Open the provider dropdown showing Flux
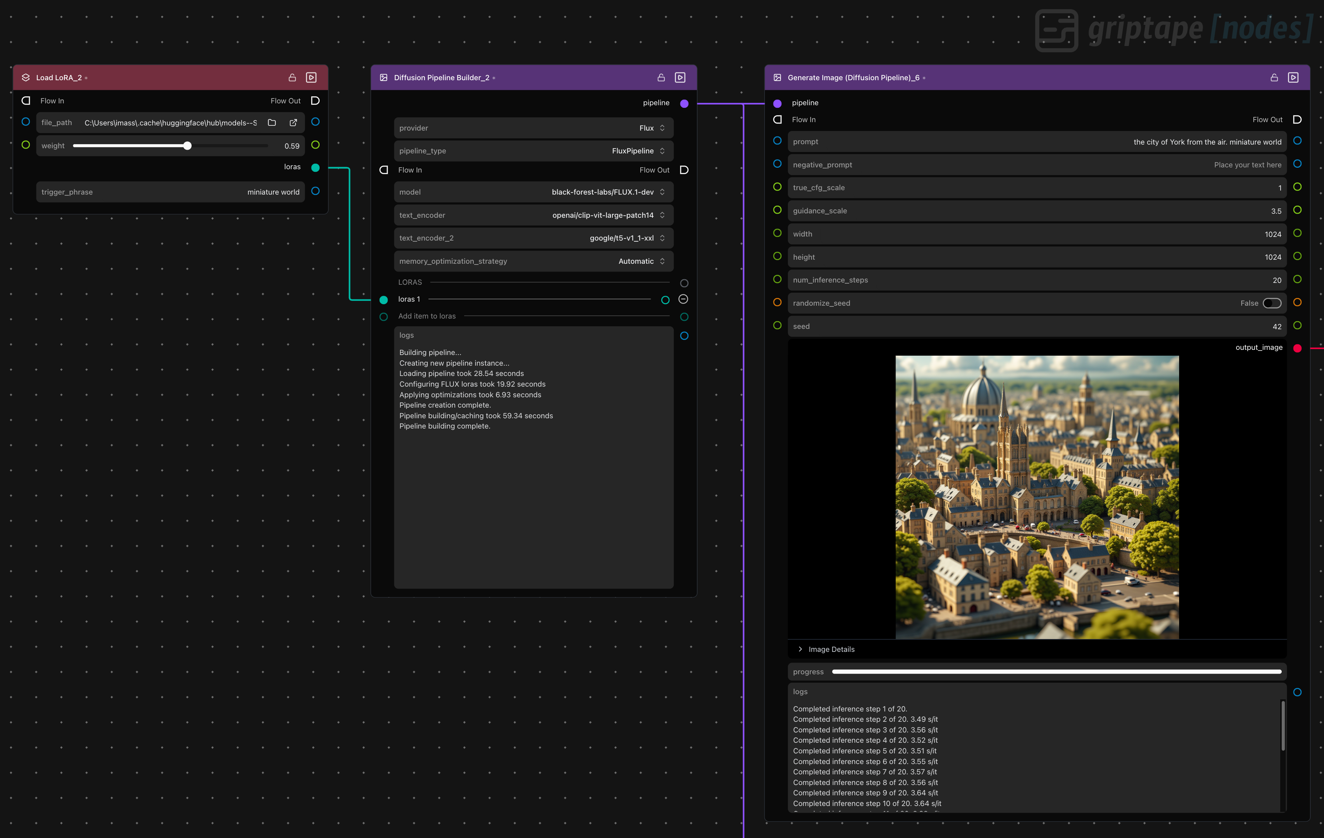 coord(649,128)
